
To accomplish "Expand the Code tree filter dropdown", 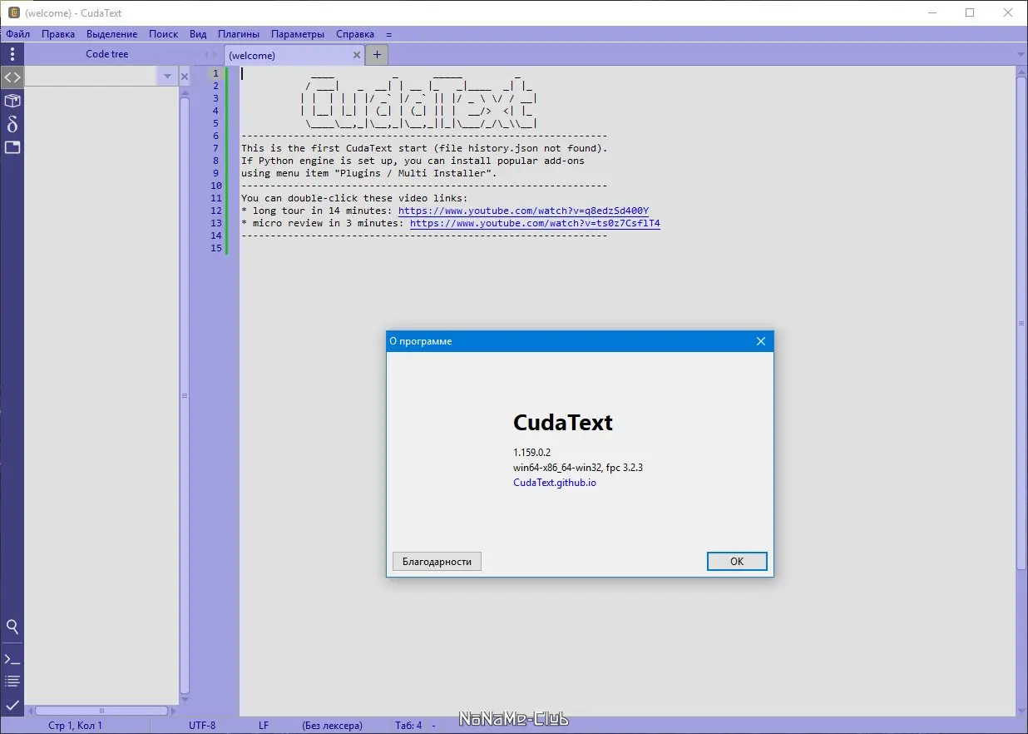I will click(x=167, y=77).
